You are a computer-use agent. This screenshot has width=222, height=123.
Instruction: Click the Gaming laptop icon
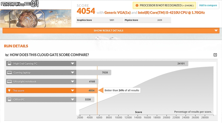(x=10, y=73)
